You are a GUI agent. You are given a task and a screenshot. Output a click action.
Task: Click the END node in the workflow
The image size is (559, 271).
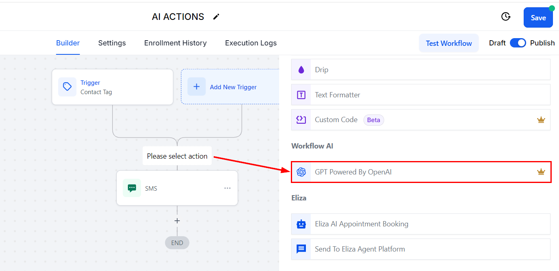click(177, 243)
